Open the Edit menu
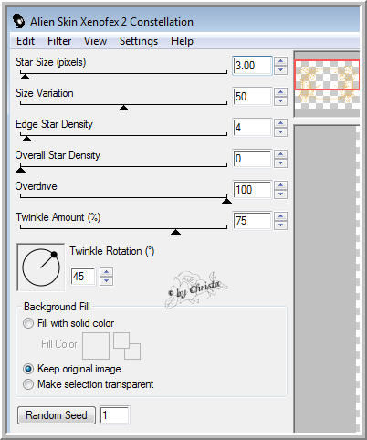 pos(26,41)
